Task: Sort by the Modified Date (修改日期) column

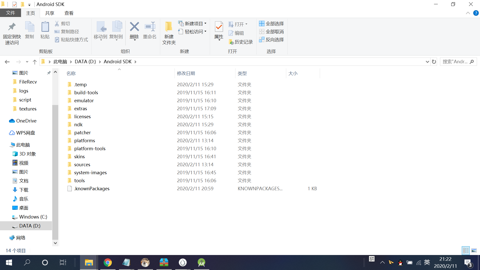Action: 186,73
